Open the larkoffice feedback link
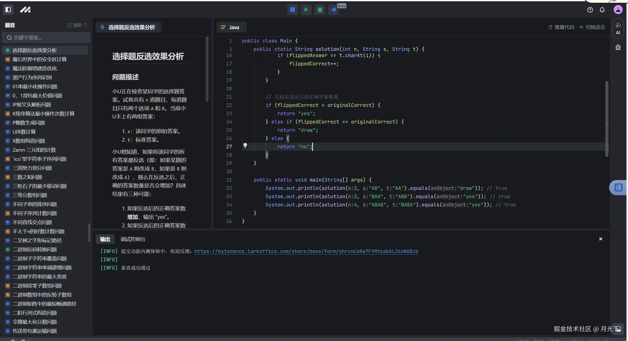The width and height of the screenshot is (628, 341). [306, 251]
